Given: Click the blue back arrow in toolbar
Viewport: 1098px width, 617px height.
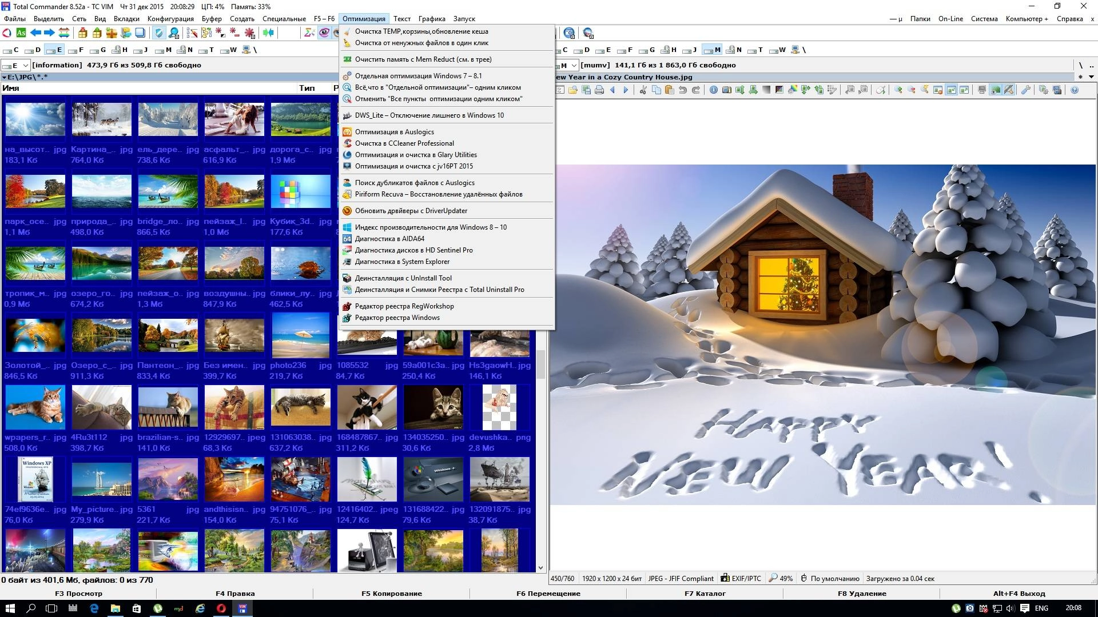Looking at the screenshot, I should click(35, 33).
